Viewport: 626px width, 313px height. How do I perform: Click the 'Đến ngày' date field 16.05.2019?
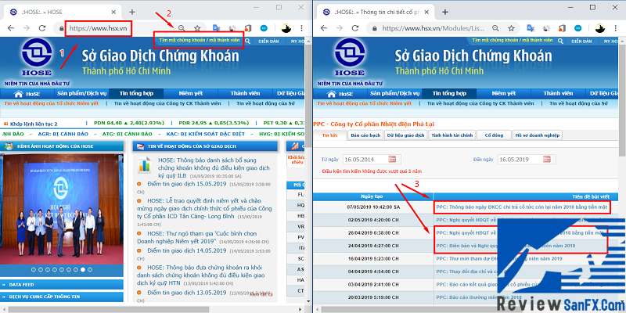519,160
